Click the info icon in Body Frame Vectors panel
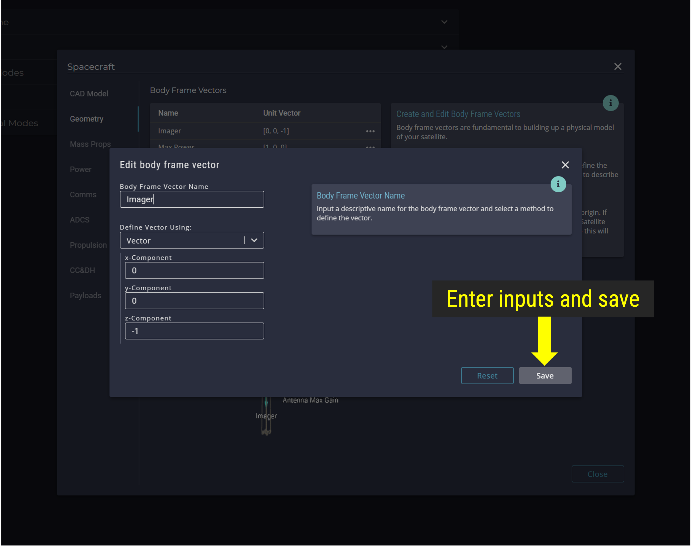 [x=611, y=103]
